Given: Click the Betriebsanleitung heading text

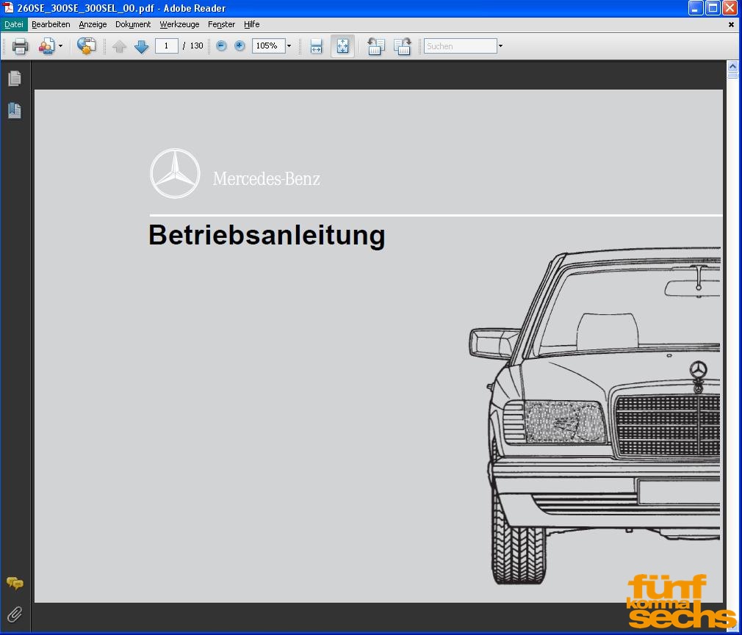Looking at the screenshot, I should (267, 235).
